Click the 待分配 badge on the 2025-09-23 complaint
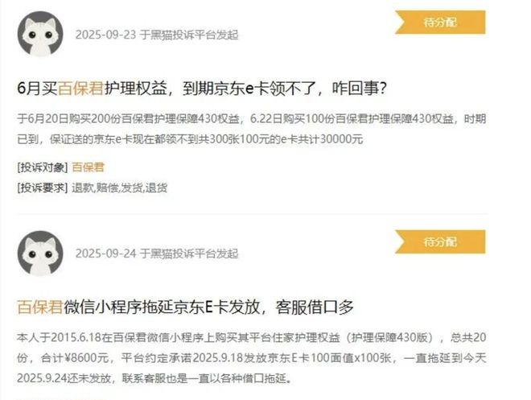The width and height of the screenshot is (531, 400). pos(440,23)
